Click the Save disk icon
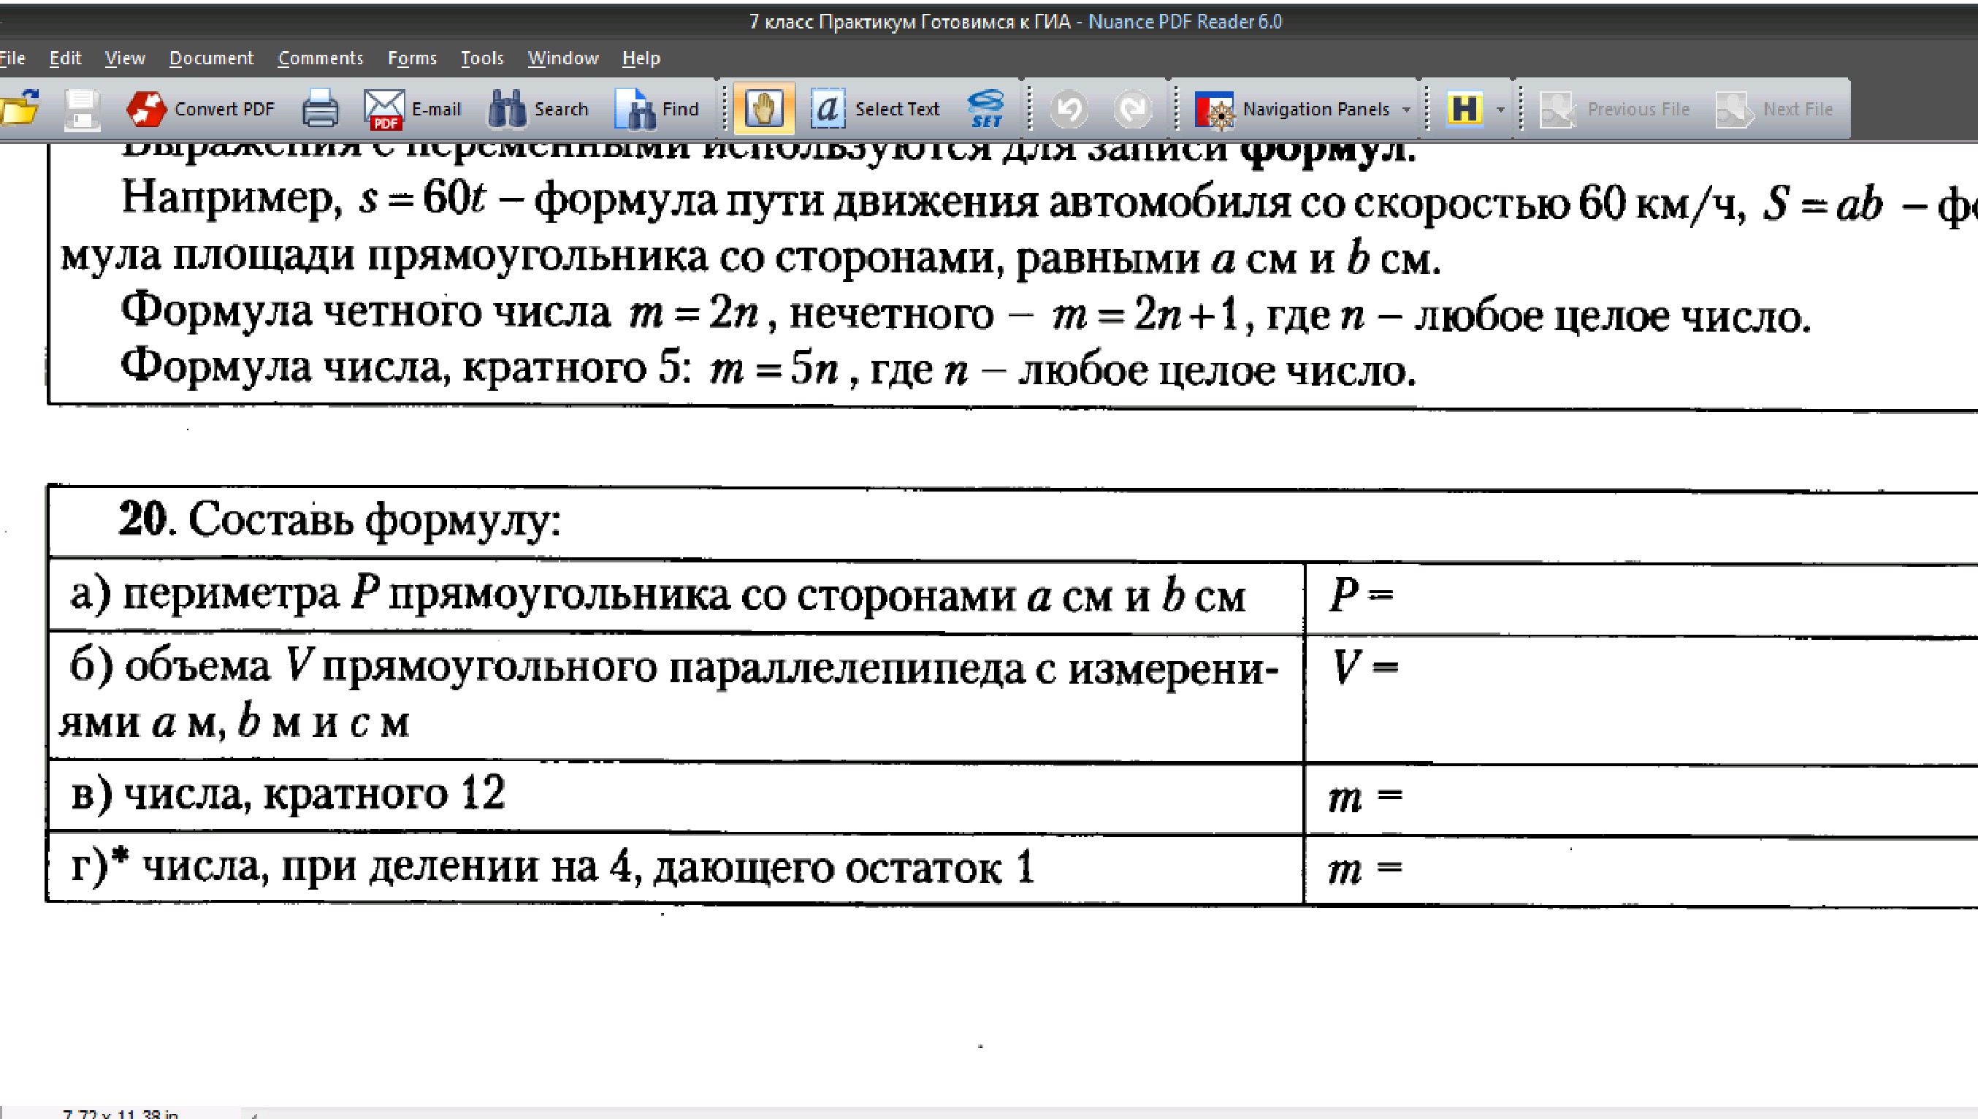1978x1119 pixels. pos(82,109)
